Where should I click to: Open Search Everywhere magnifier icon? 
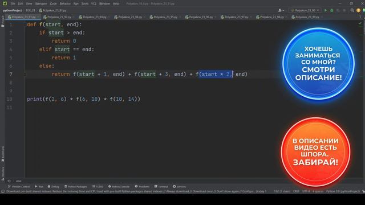pyautogui.click(x=352, y=10)
